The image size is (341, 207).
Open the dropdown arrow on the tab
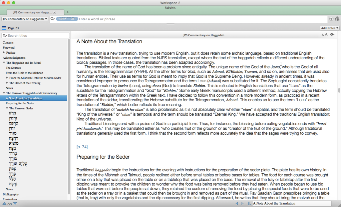click(x=55, y=12)
